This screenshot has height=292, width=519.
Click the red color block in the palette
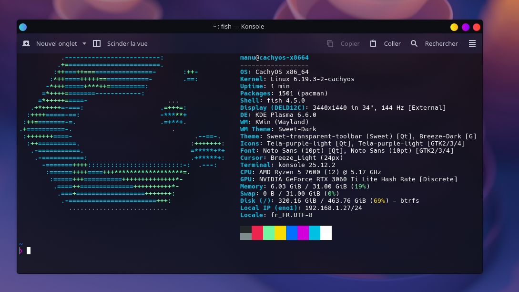pos(257,233)
